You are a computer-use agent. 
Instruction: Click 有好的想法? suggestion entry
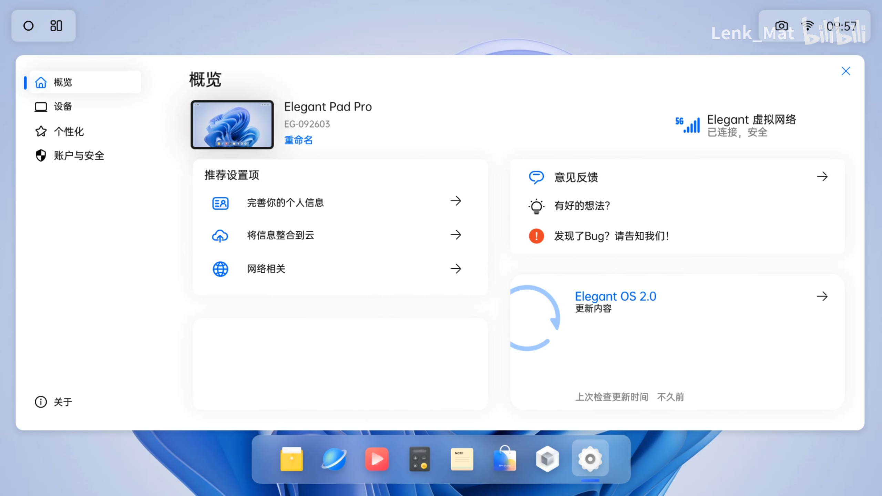coord(582,206)
